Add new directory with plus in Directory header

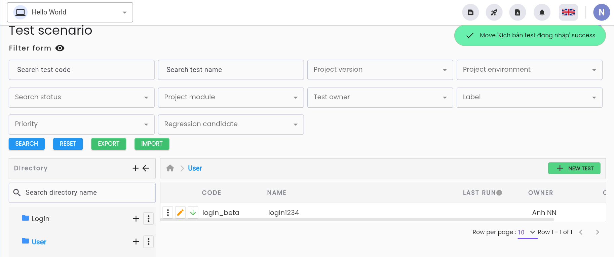(136, 168)
